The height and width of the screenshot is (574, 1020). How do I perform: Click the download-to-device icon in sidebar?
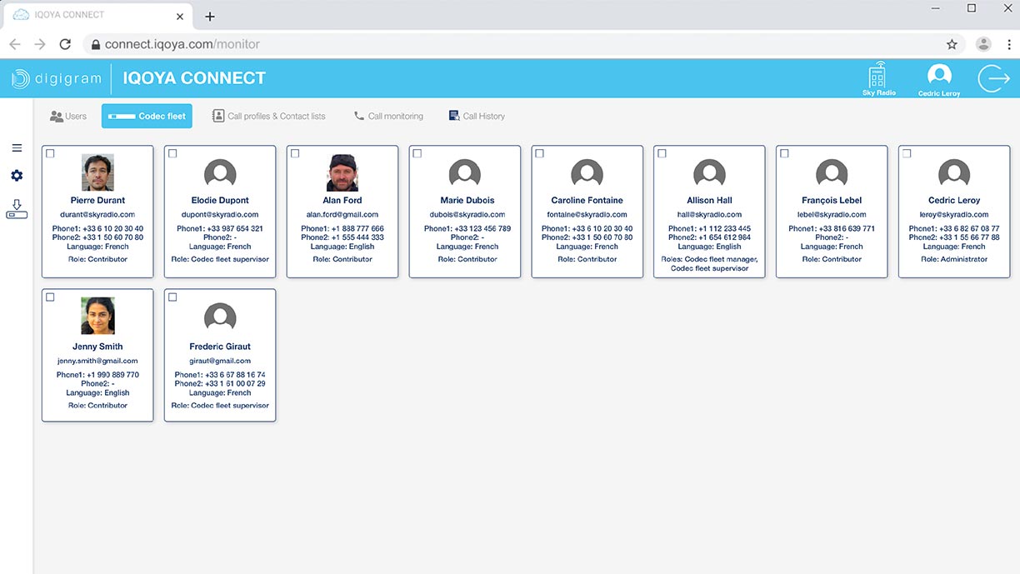17,209
